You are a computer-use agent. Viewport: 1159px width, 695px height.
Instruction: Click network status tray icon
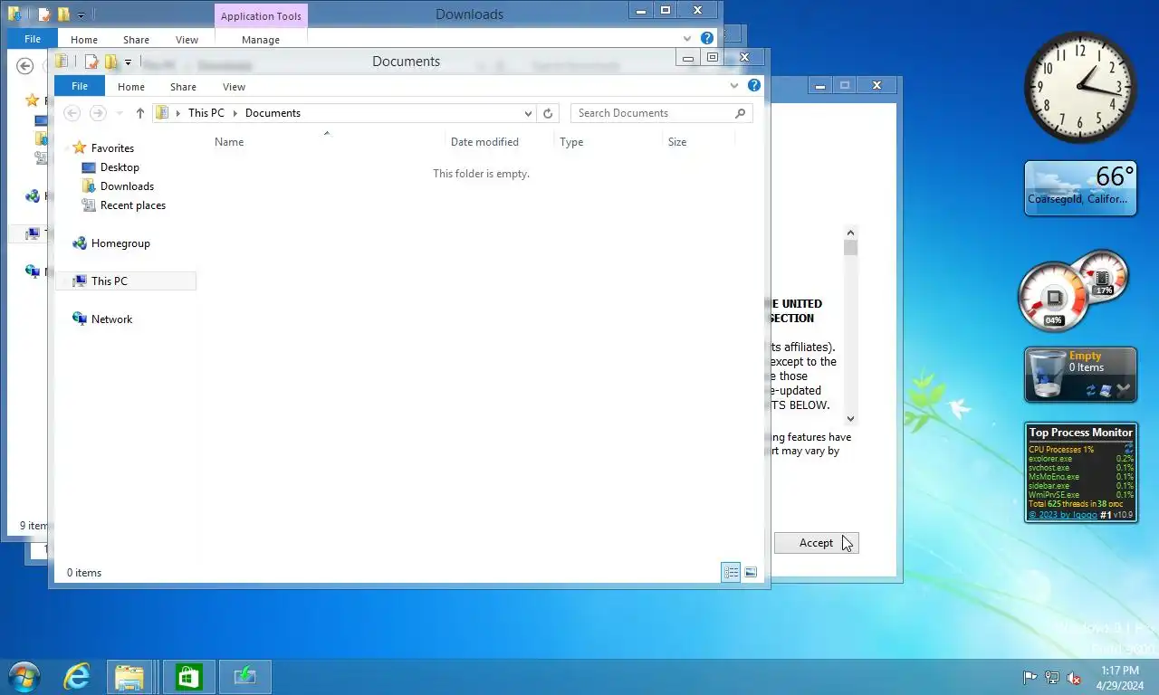click(1052, 678)
